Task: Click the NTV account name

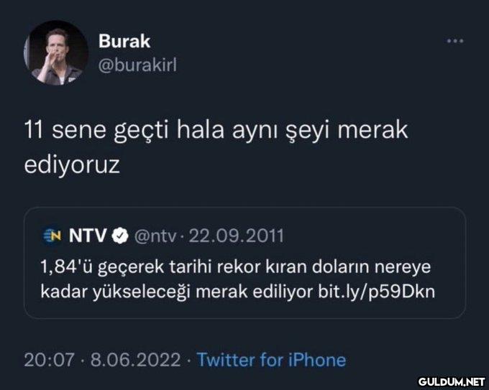Action: pyautogui.click(x=88, y=236)
